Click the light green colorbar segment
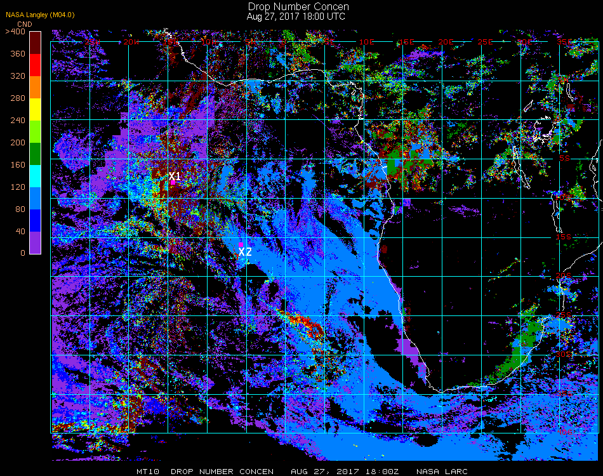The height and width of the screenshot is (476, 603). 35,132
